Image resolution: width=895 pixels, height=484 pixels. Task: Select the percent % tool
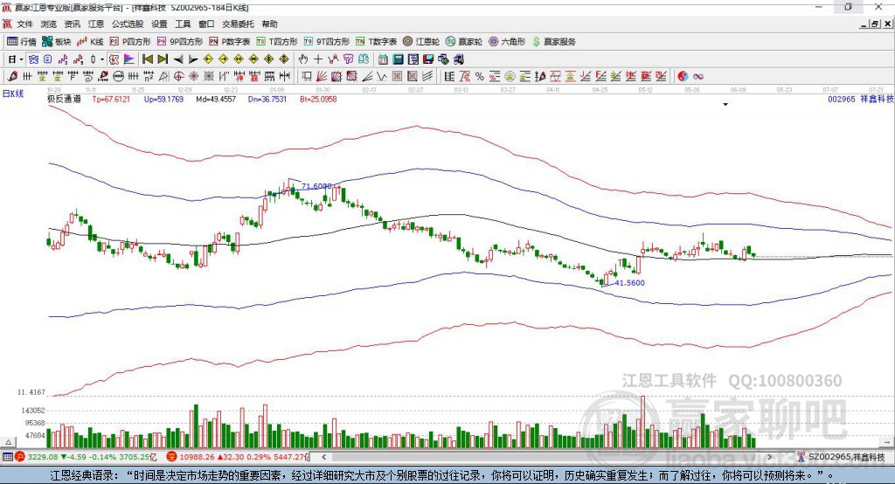480,77
